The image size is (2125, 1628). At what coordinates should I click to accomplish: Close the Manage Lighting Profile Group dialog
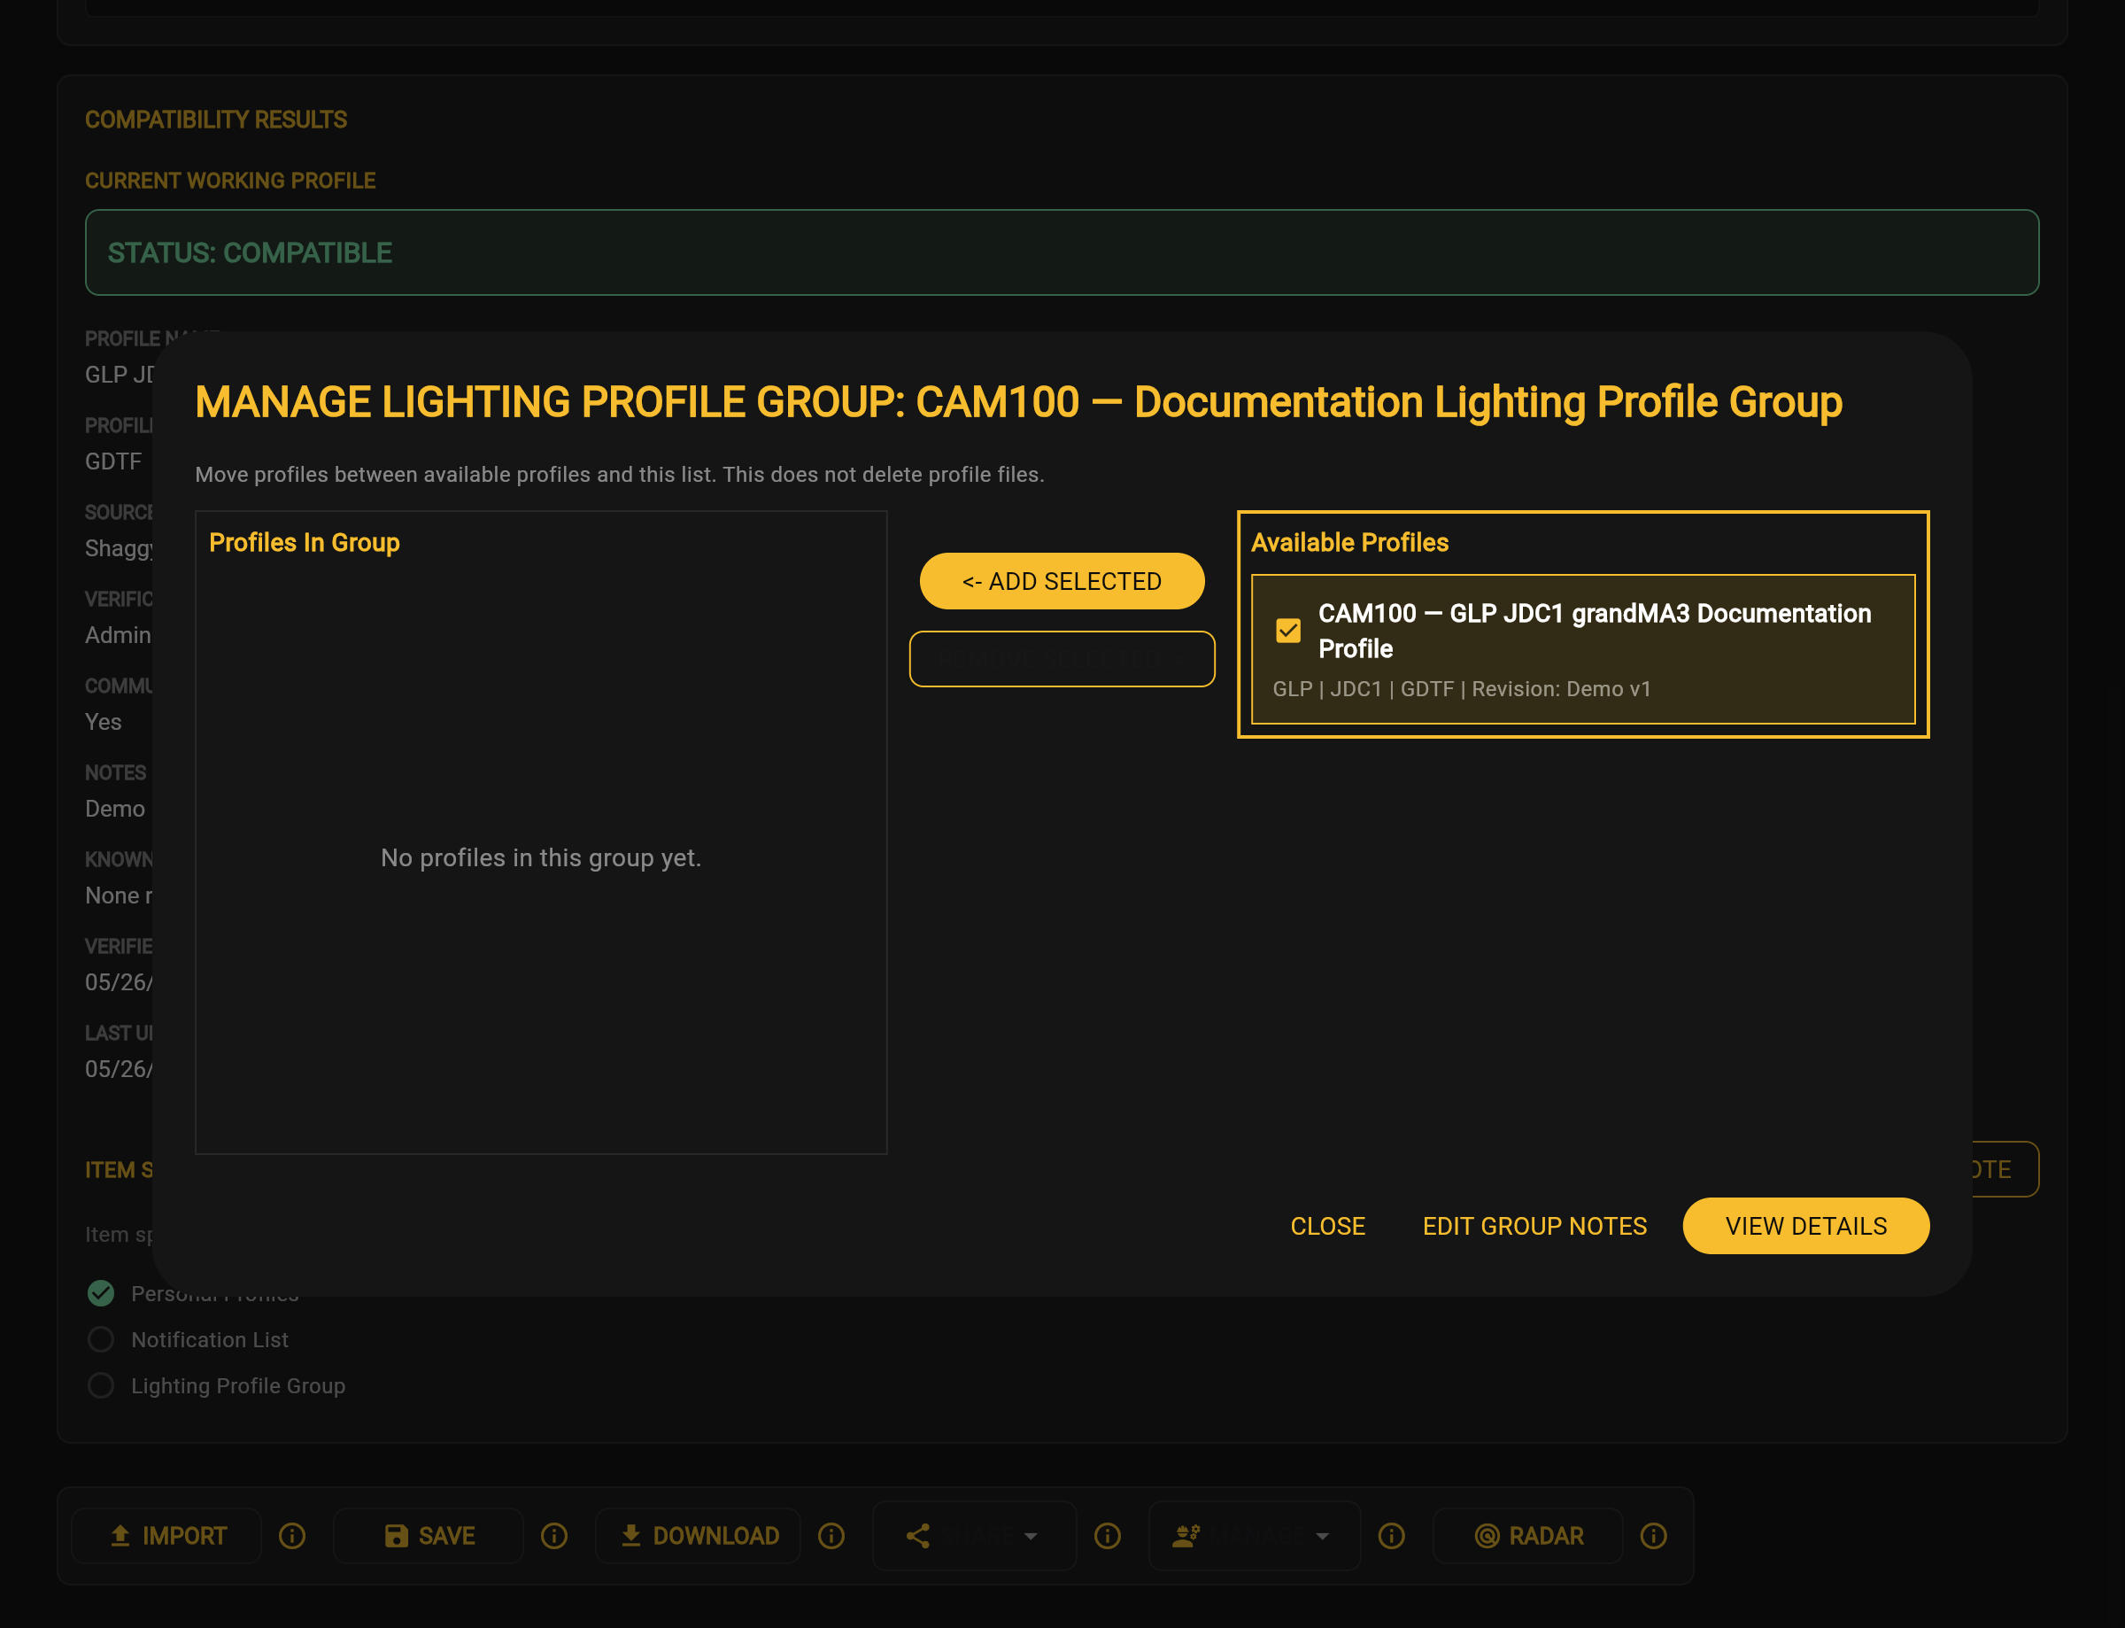coord(1328,1226)
